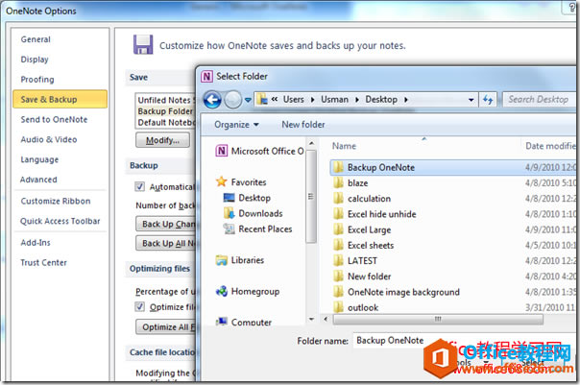Click the Back Up Changed Files button
The height and width of the screenshot is (385, 580).
[x=166, y=224]
